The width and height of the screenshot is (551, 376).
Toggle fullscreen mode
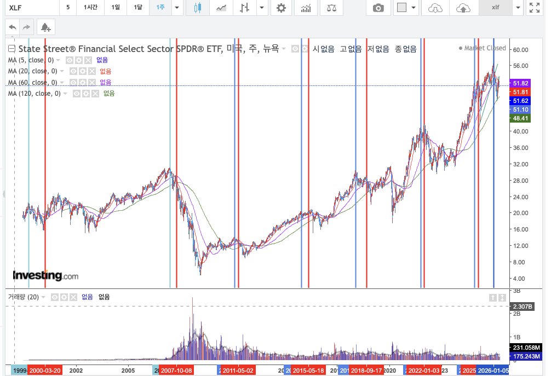point(535,8)
